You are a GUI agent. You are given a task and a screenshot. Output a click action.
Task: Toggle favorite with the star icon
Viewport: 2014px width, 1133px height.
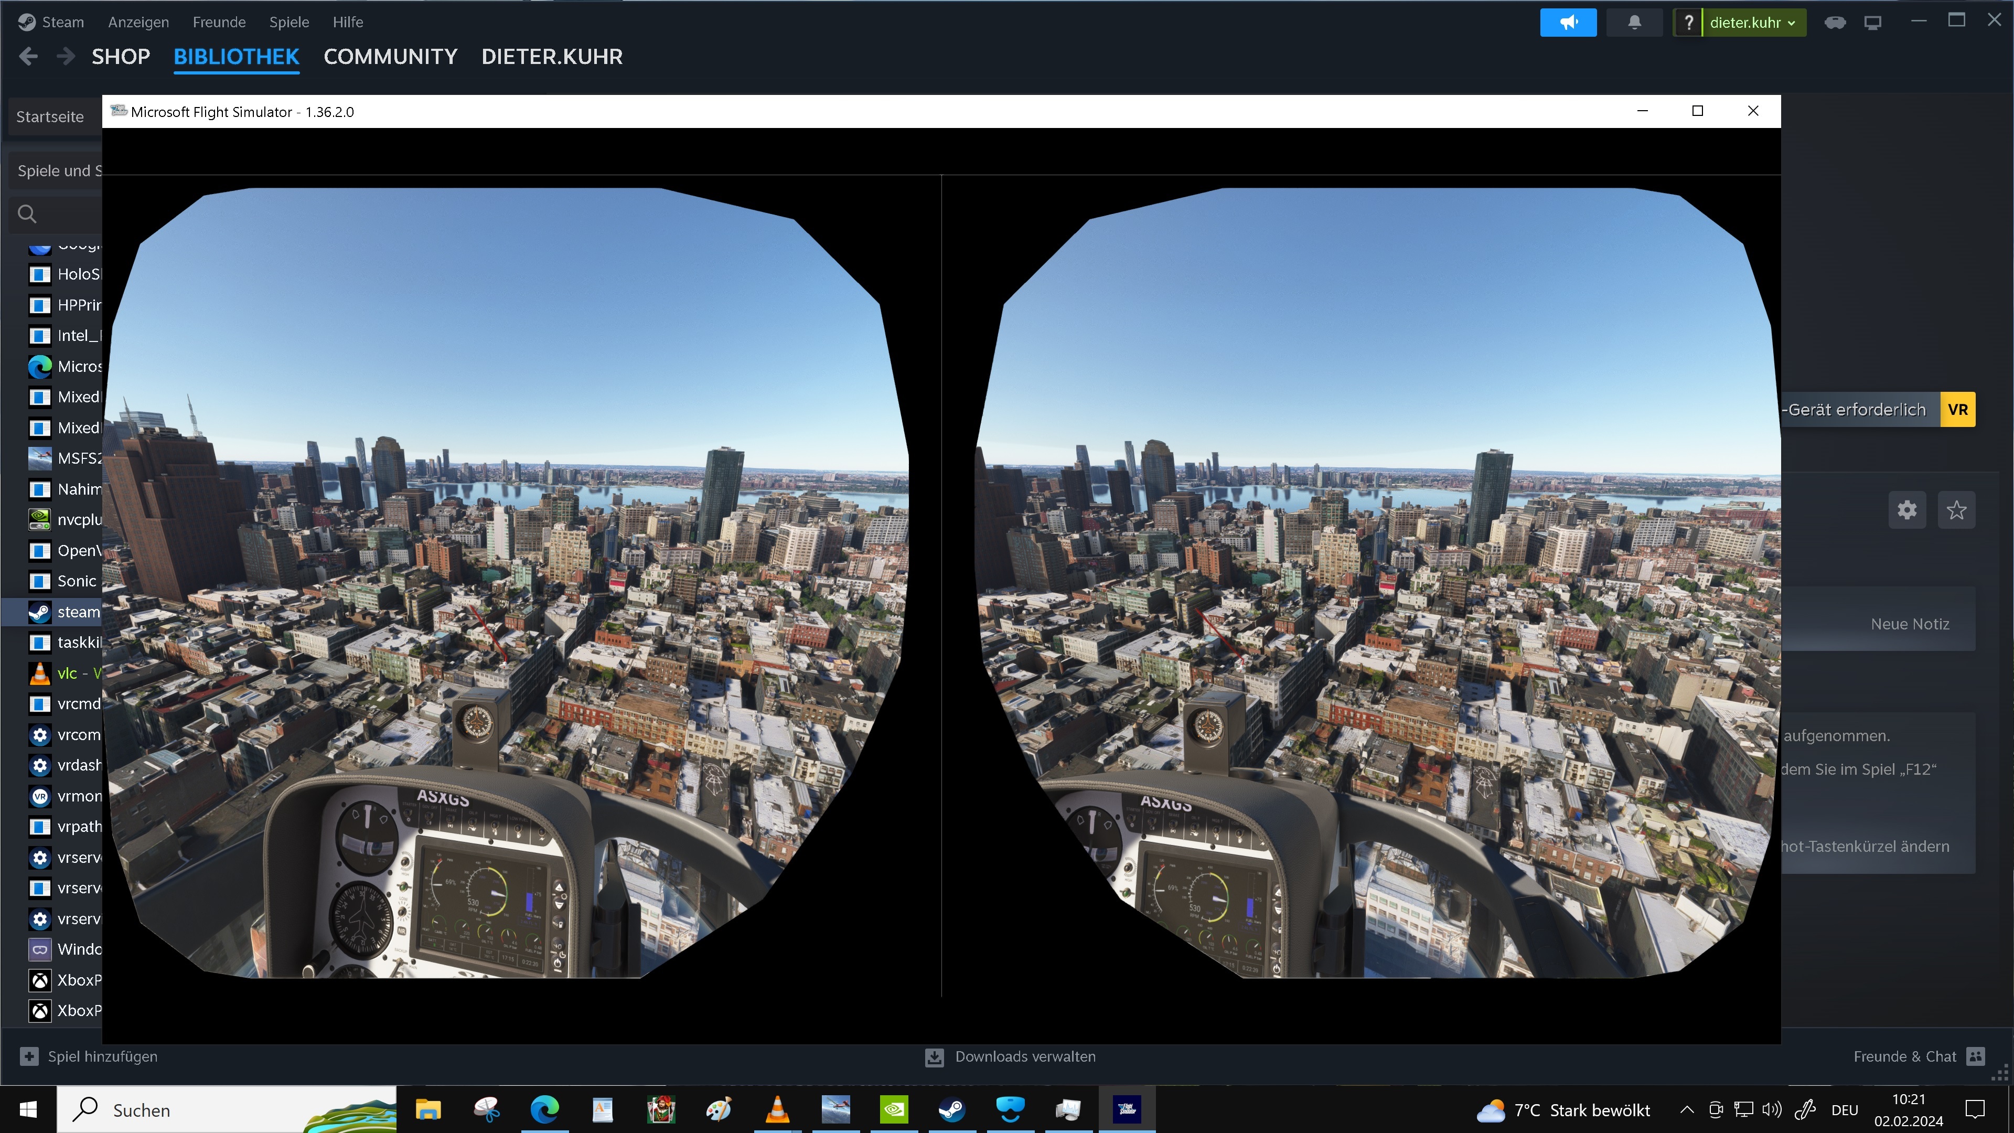click(1956, 510)
